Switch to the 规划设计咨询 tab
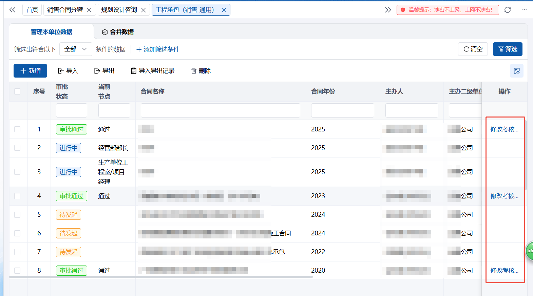533x296 pixels. pos(119,10)
